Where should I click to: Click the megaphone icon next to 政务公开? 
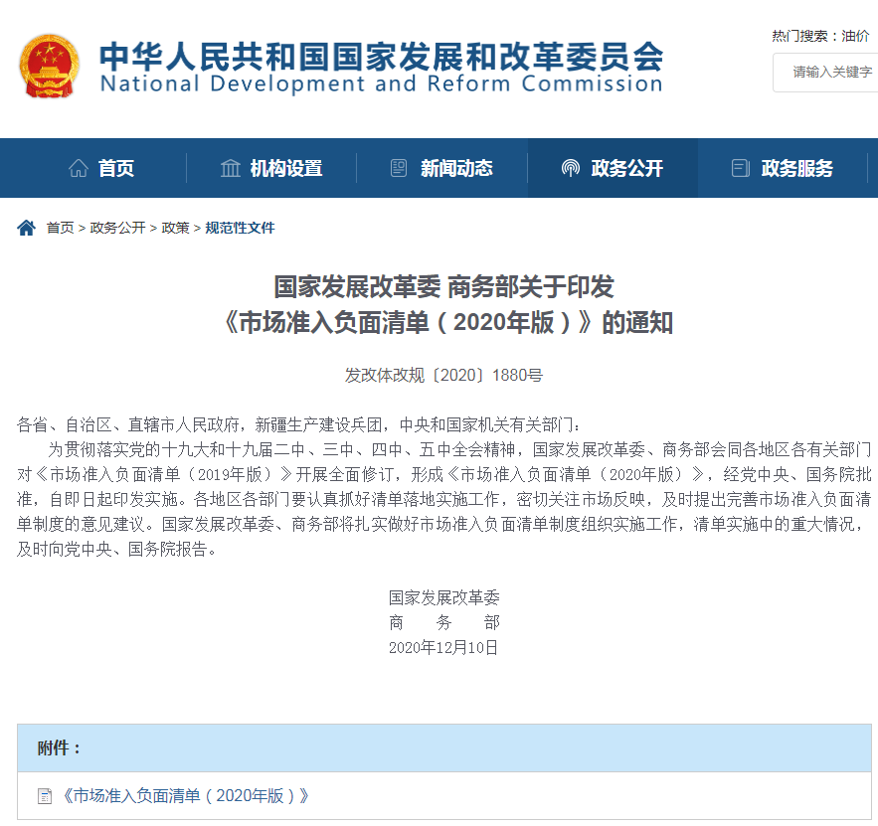click(x=570, y=168)
